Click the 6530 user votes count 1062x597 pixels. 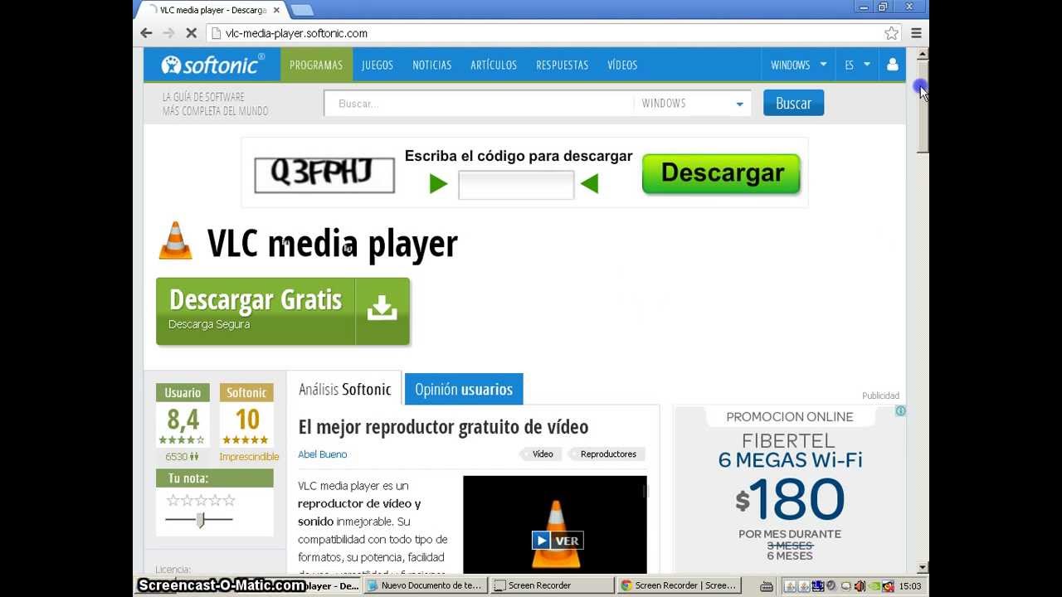click(x=182, y=457)
